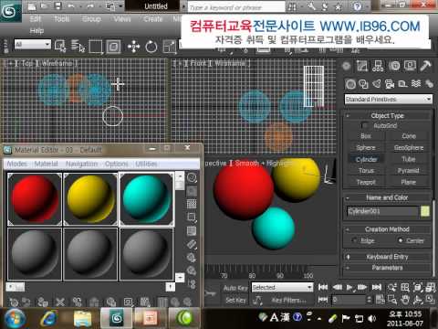
Task: Open the Modify command panel tab
Action: click(362, 66)
